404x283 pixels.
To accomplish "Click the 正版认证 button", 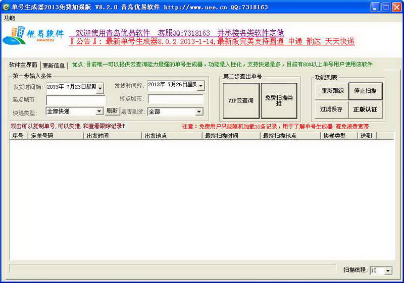I will [365, 109].
